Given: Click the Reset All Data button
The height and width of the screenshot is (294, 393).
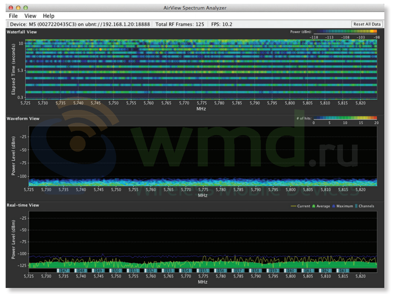Looking at the screenshot, I should tap(367, 24).
